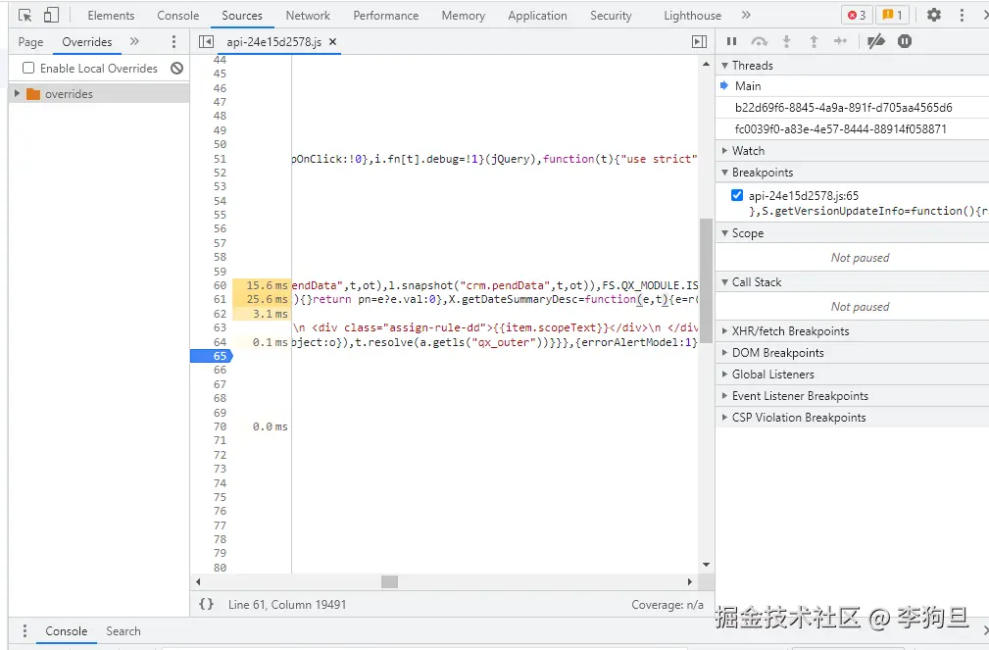Pretty print the source with braces icon
989x650 pixels.
click(x=206, y=604)
